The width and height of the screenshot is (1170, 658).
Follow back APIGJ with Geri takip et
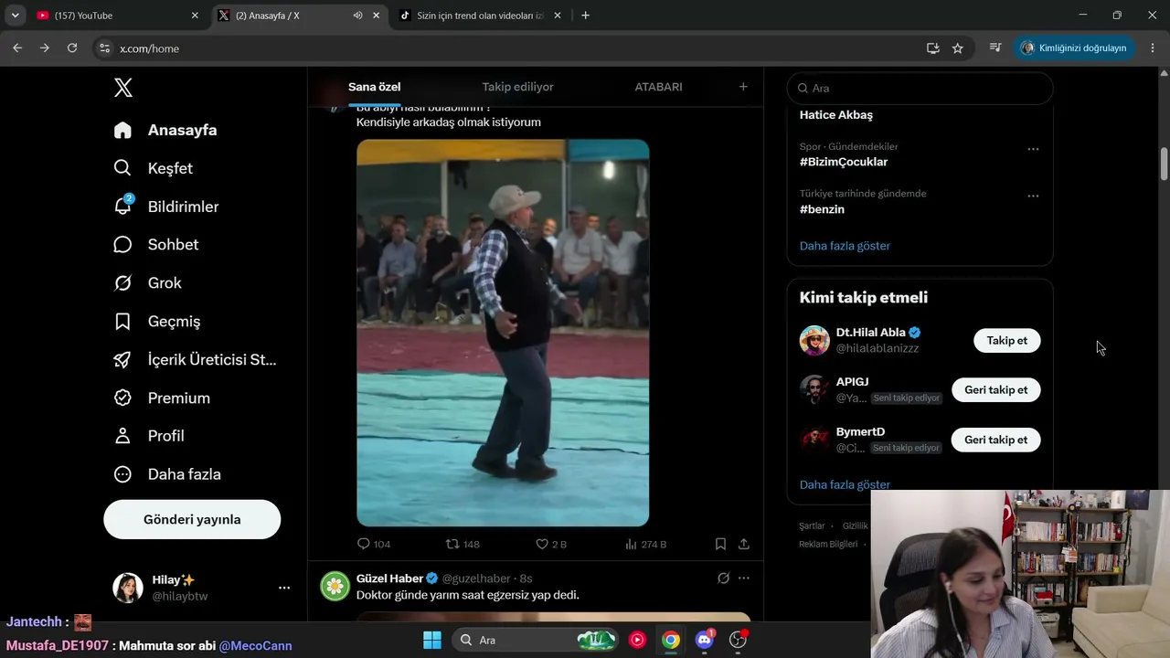click(x=995, y=389)
